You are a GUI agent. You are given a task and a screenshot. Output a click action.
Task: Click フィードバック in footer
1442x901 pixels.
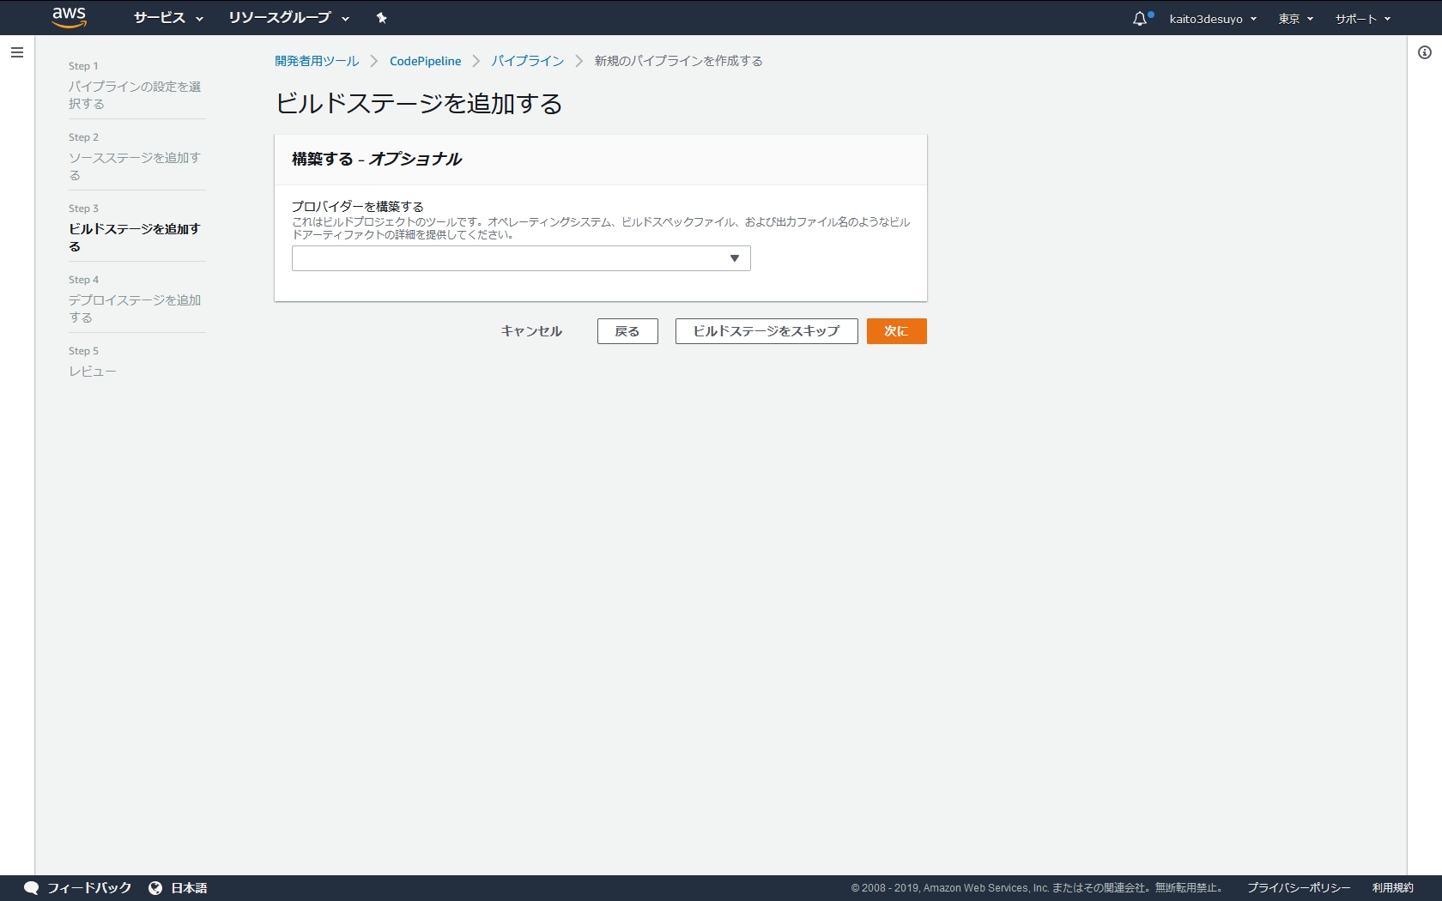(89, 888)
